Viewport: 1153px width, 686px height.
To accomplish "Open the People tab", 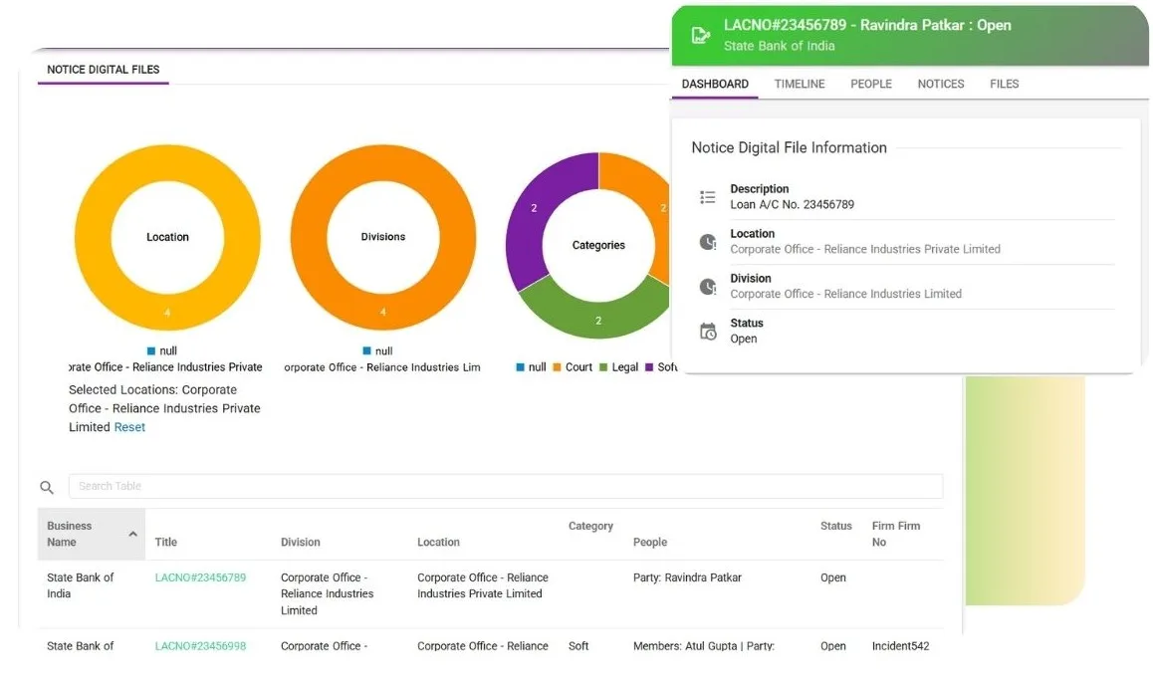I will click(870, 84).
